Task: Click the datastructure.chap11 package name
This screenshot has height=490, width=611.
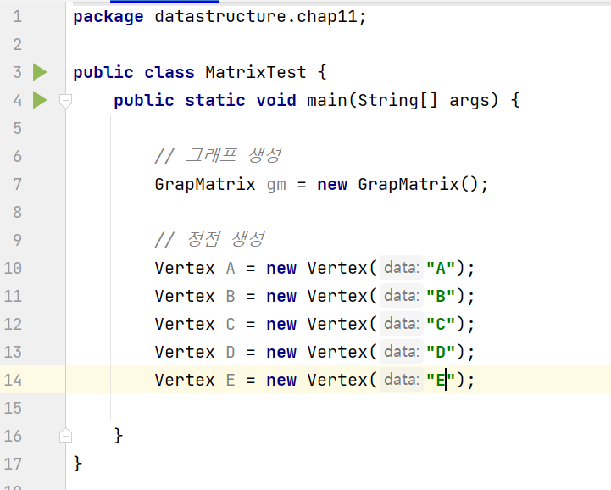Action: click(256, 16)
